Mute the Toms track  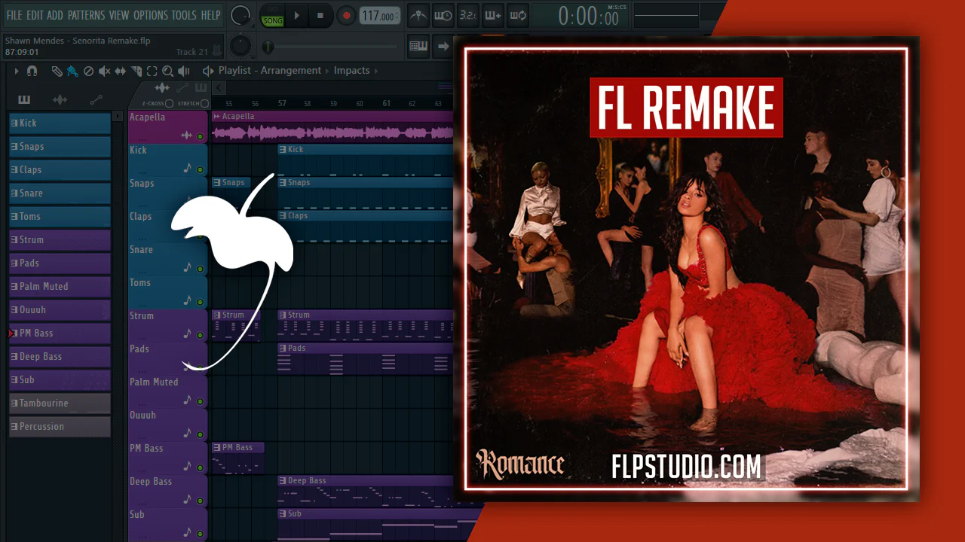[200, 303]
